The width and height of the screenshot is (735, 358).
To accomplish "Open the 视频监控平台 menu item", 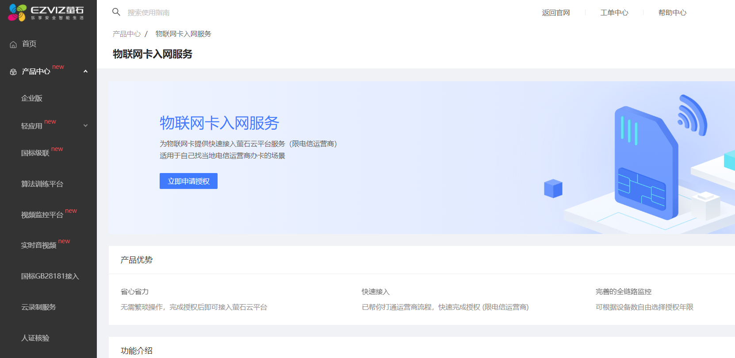I will tap(42, 215).
